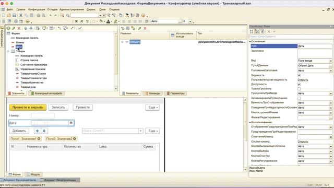Open the МногострочныйРежим dropdown
The height and width of the screenshot is (188, 334).
click(330, 113)
